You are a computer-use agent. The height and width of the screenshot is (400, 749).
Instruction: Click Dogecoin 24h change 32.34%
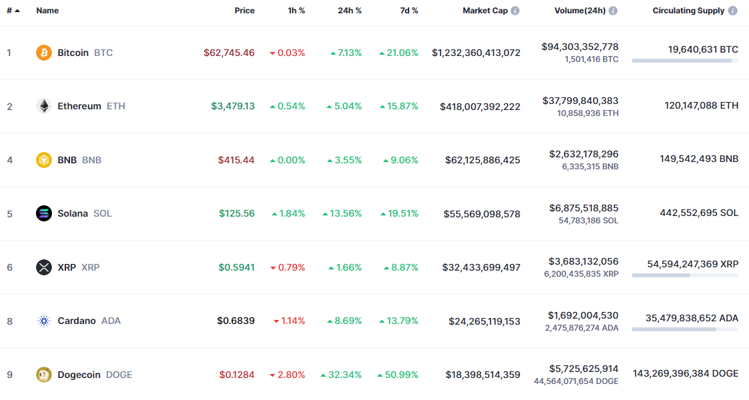(341, 375)
